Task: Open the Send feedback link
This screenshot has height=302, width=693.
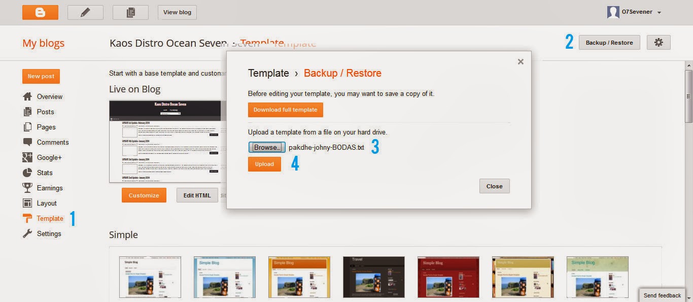Action: tap(662, 295)
